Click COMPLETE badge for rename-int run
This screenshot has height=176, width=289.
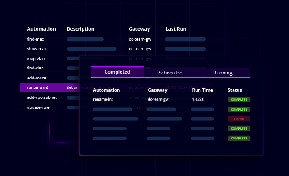(x=239, y=99)
